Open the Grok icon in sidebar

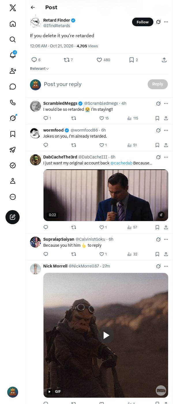point(13,118)
